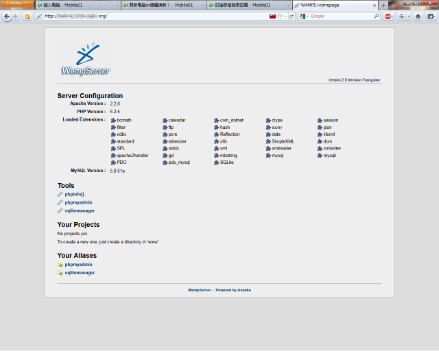Screen dimensions: 439x351
Task: Select the 'tokenizer' extension text
Action: (x=178, y=141)
